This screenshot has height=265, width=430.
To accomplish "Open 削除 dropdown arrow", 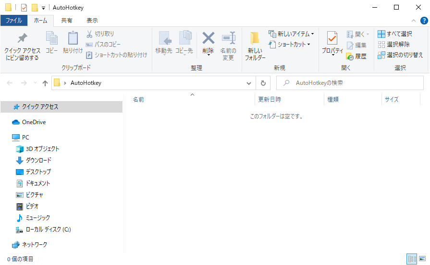I will 209,55.
